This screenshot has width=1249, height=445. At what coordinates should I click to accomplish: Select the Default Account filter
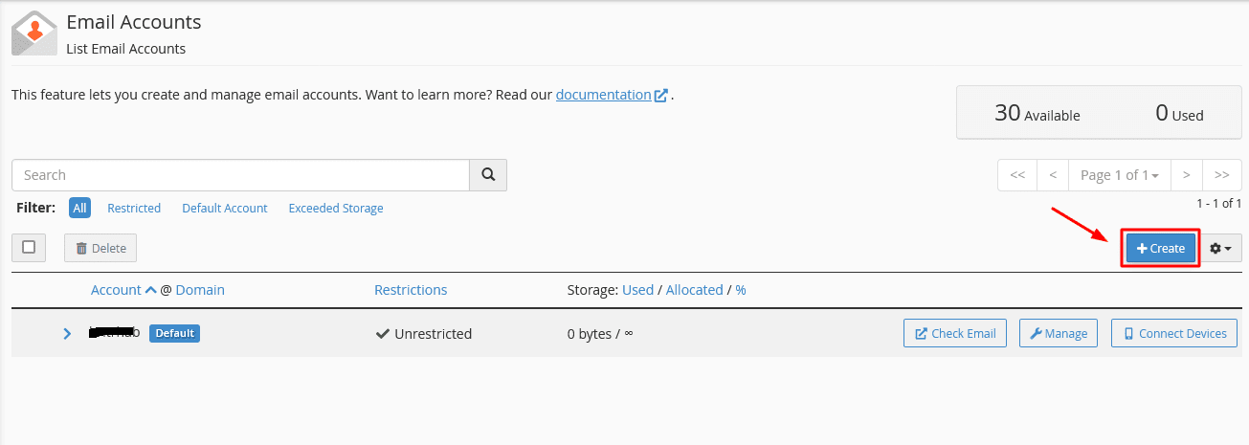(x=225, y=208)
